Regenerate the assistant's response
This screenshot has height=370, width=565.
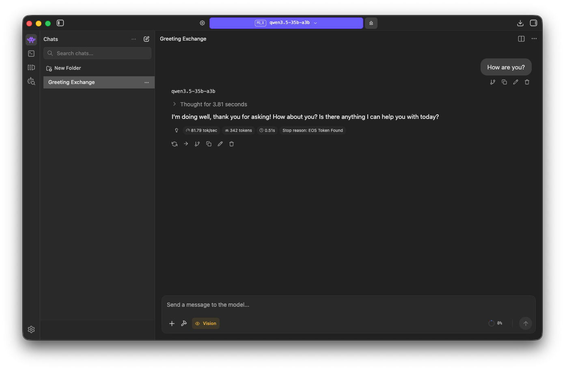[x=174, y=144]
